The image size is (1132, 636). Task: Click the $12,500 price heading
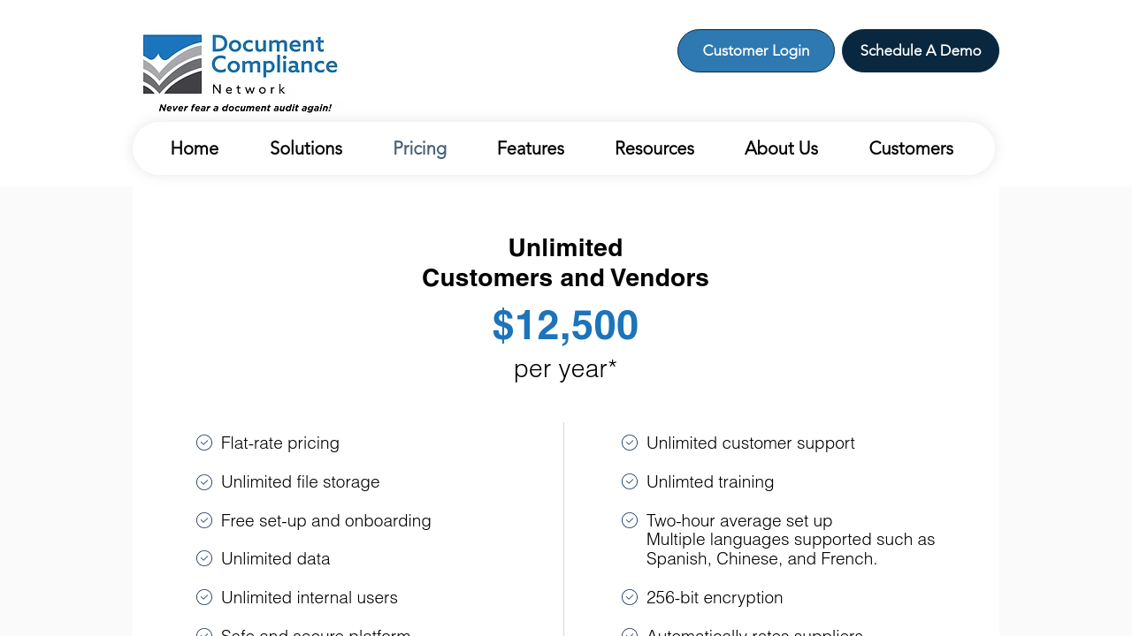[565, 325]
